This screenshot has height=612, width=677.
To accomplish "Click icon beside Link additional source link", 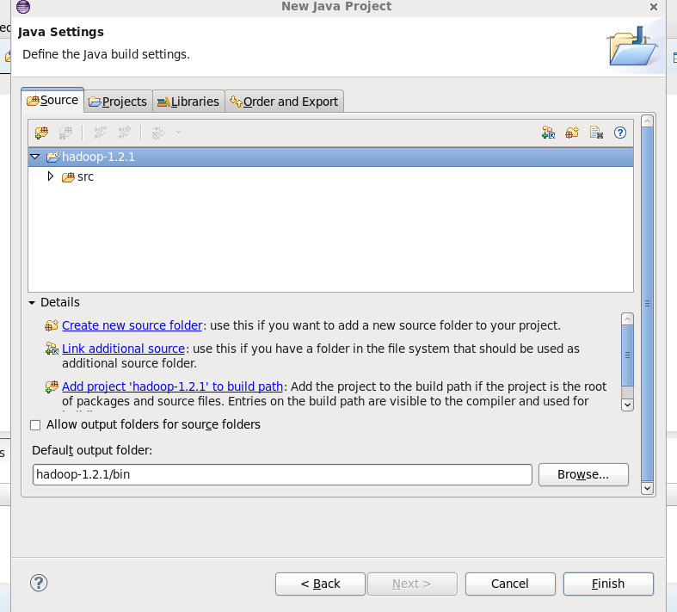I will tap(52, 349).
